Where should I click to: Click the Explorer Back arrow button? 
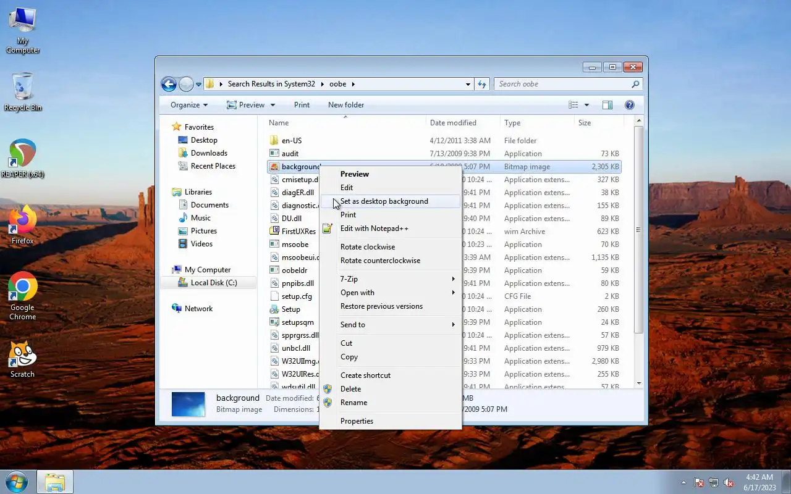(169, 84)
